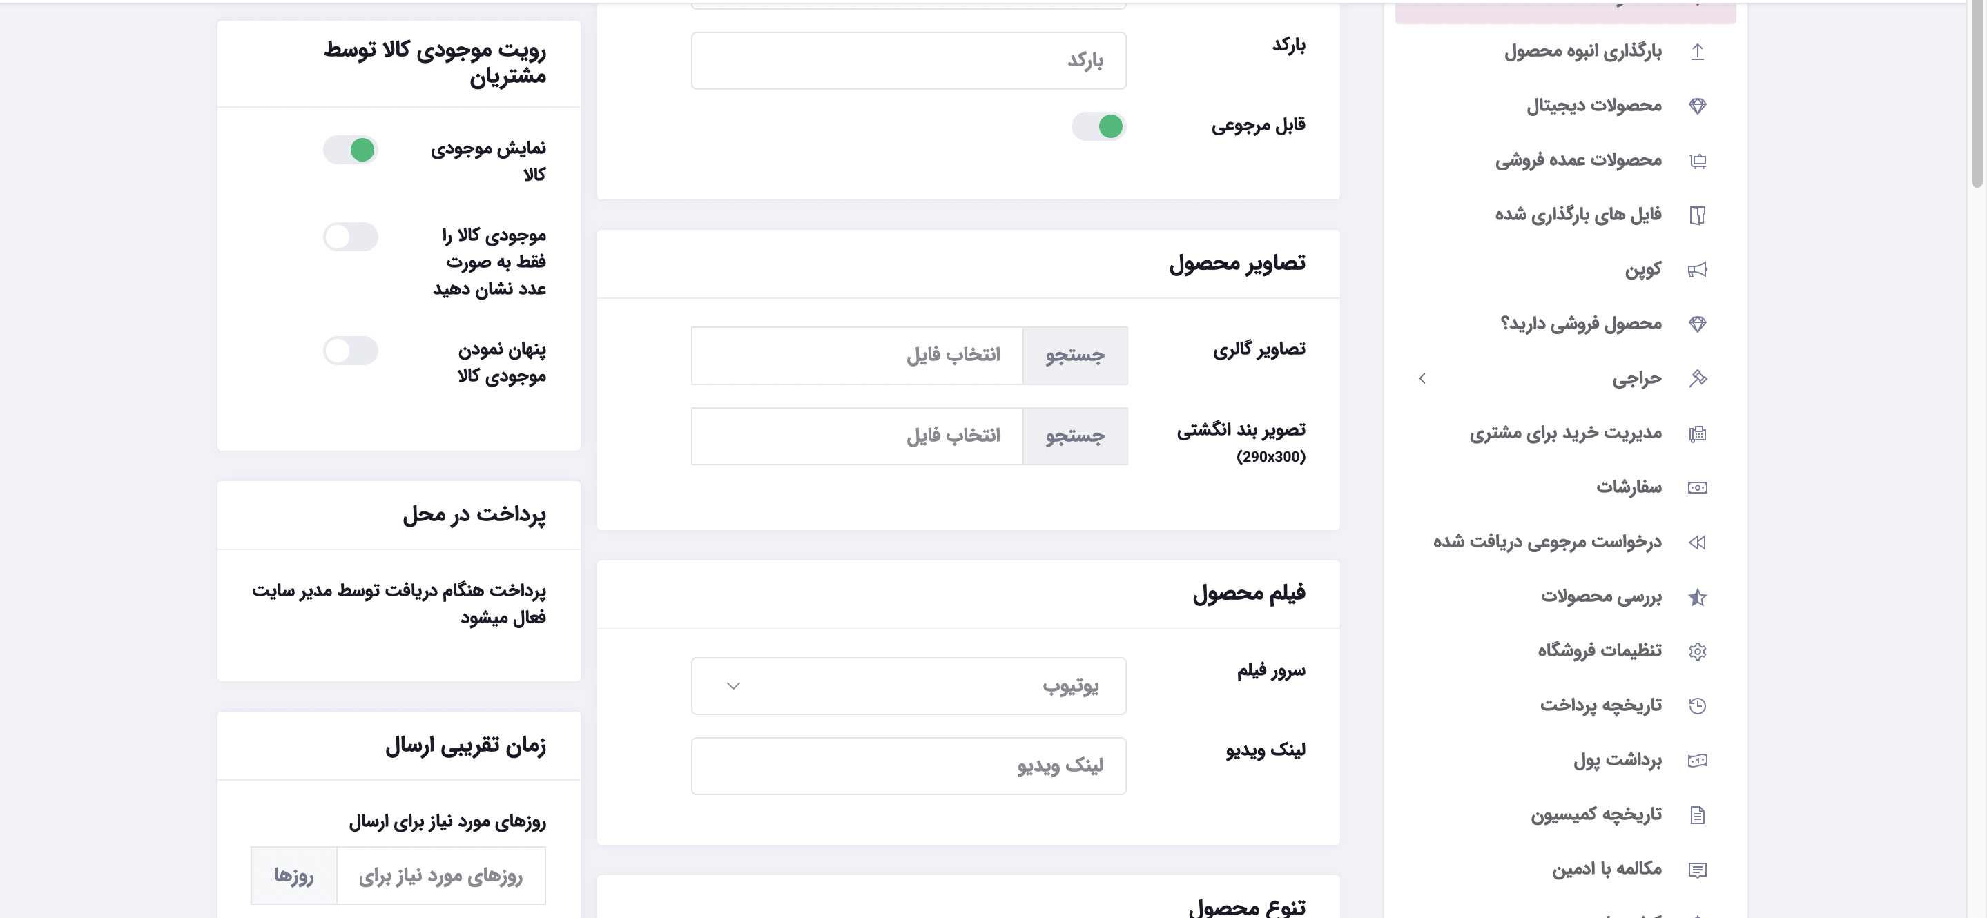Screen dimensions: 1987x918
Task: Disable the show stock (نمایش موجودی کالا) toggle
Action: (x=349, y=150)
